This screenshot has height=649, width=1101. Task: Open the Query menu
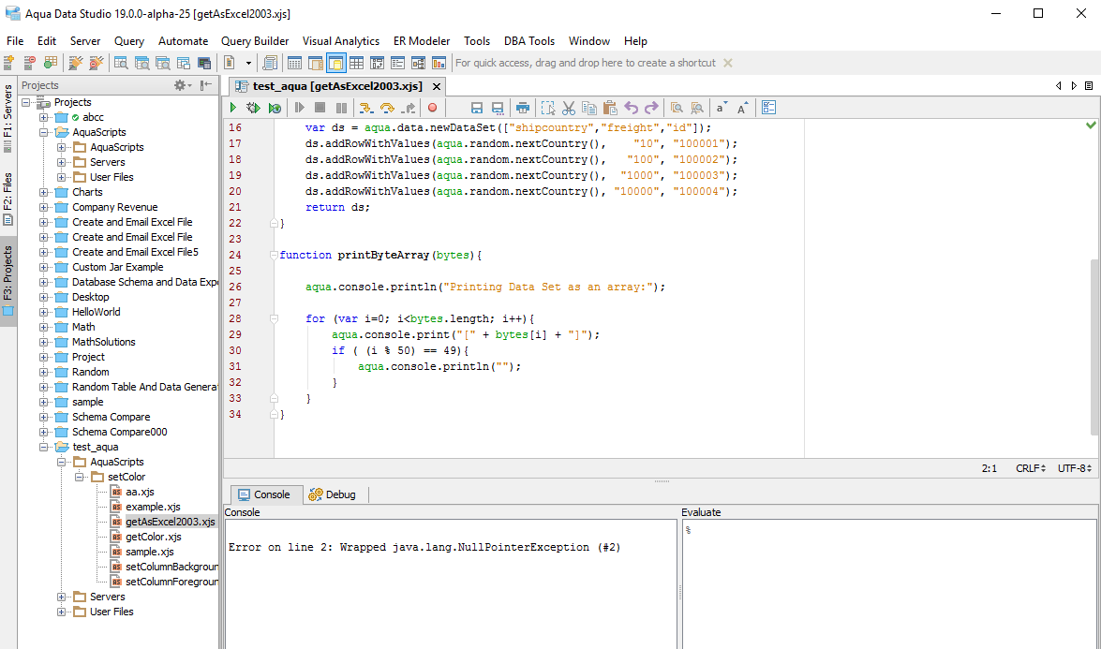pos(129,41)
